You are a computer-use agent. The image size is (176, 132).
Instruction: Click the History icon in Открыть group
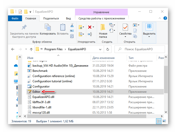tap(135, 36)
